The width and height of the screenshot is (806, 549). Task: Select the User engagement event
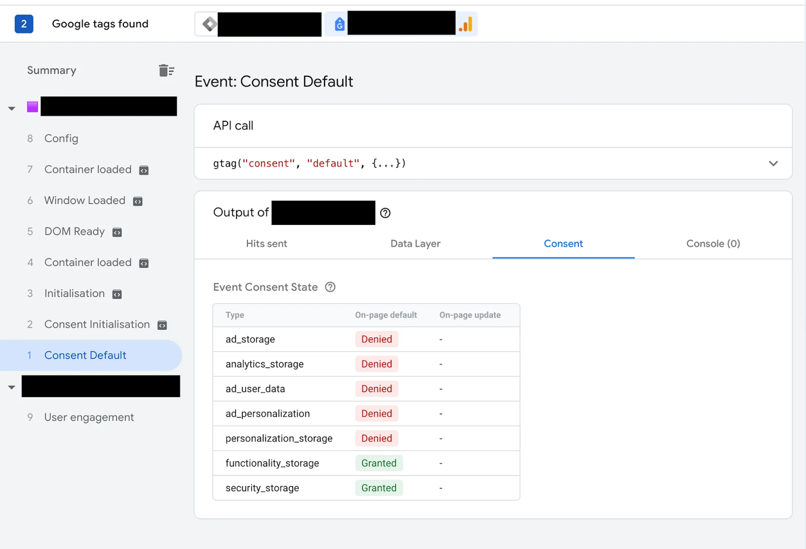click(x=89, y=418)
